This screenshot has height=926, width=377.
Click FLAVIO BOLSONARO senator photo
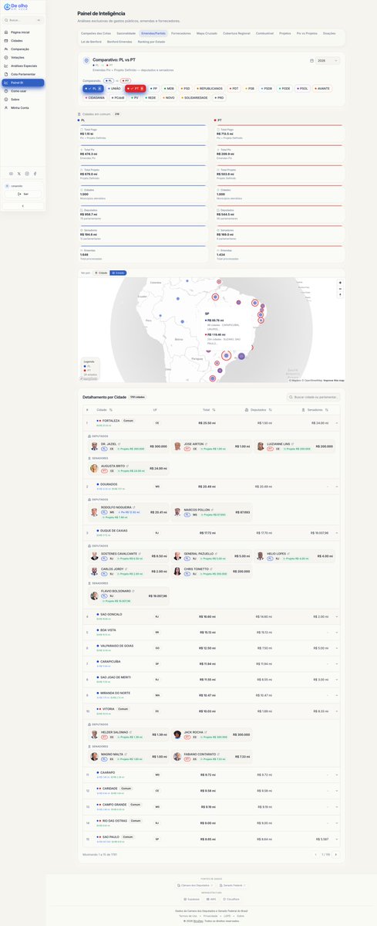click(94, 595)
